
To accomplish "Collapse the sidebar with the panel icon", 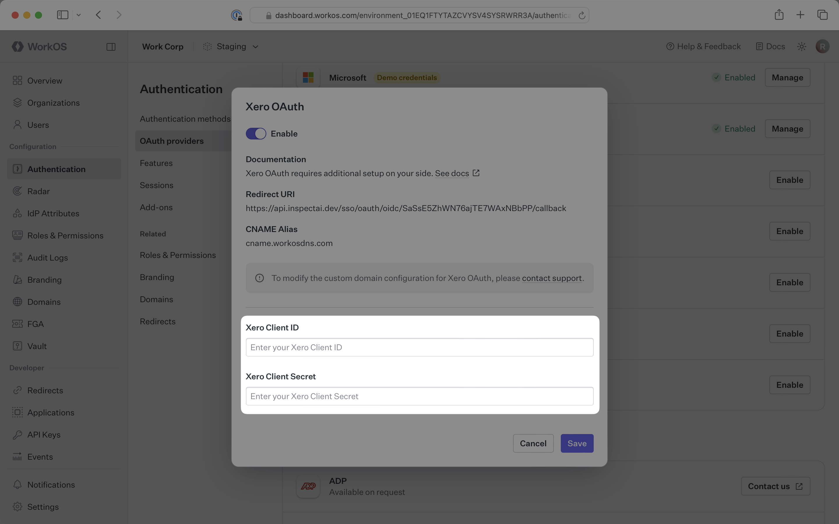I will (111, 47).
